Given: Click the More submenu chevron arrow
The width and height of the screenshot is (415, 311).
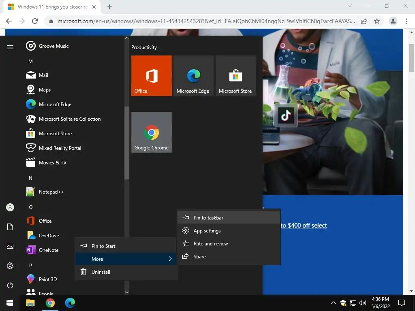Looking at the screenshot, I should pyautogui.click(x=170, y=259).
